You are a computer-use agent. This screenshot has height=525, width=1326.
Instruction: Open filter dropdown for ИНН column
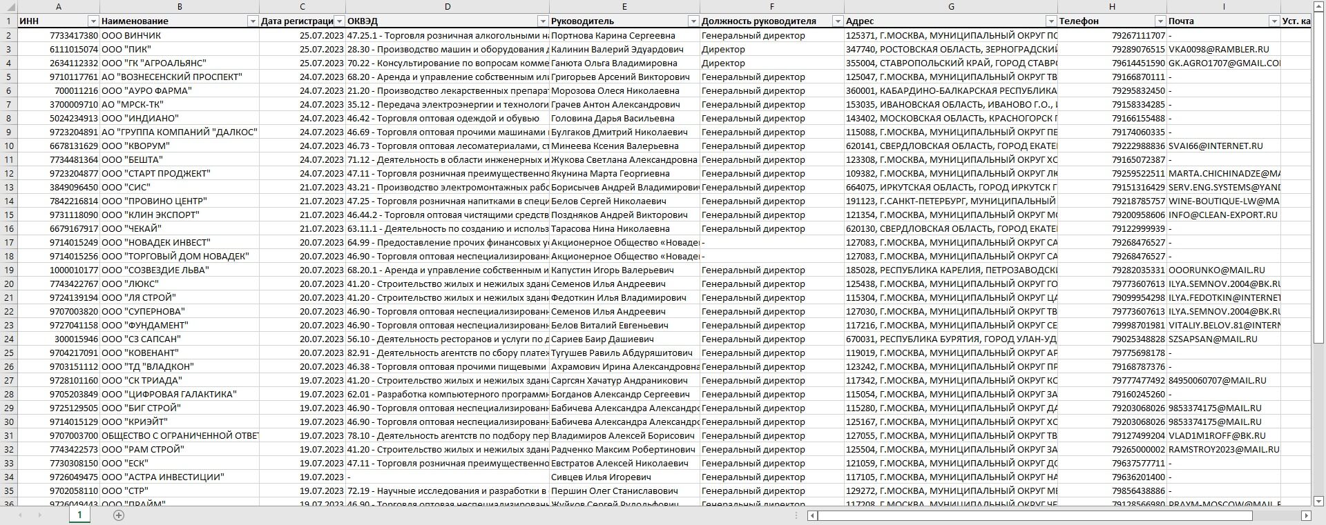(x=93, y=21)
